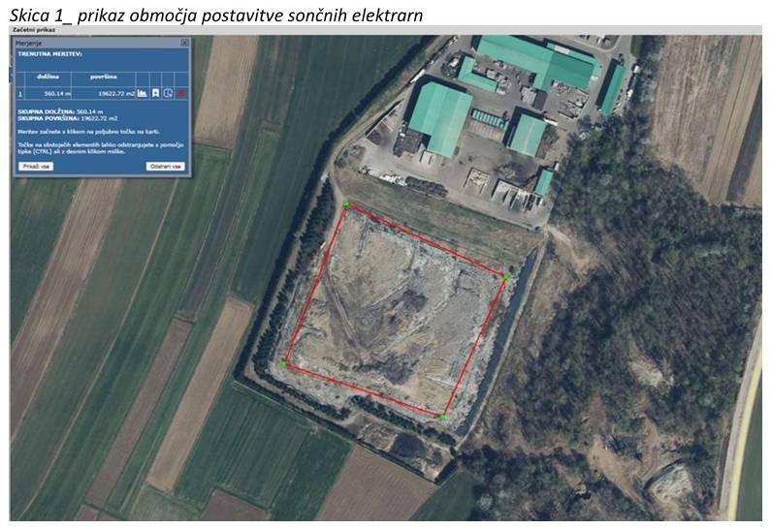
Task: Click the 560.14 m length value in the row
Action: (x=57, y=93)
